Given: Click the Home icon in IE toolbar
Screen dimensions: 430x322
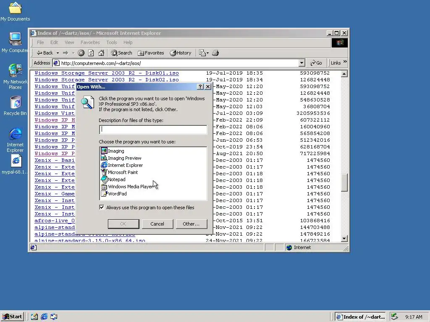Looking at the screenshot, I should [x=101, y=53].
